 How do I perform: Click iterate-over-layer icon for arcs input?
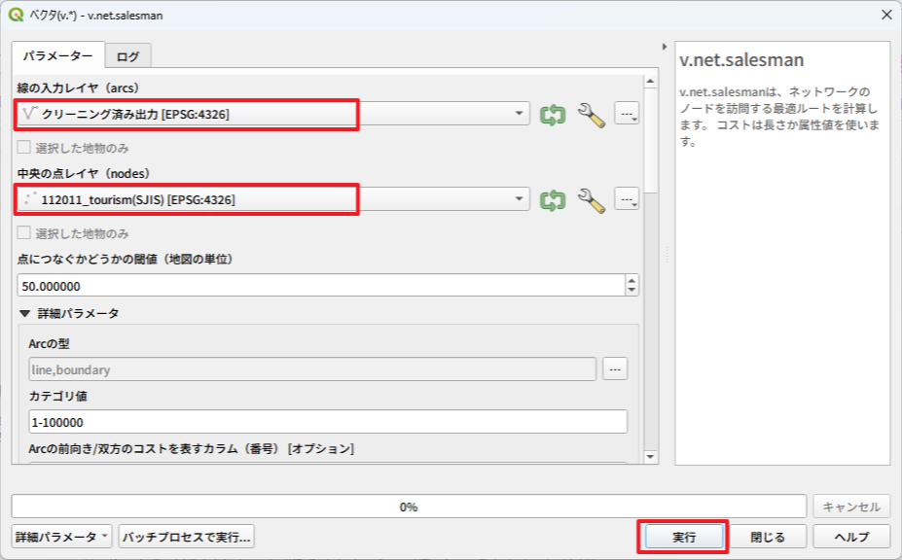click(x=553, y=115)
